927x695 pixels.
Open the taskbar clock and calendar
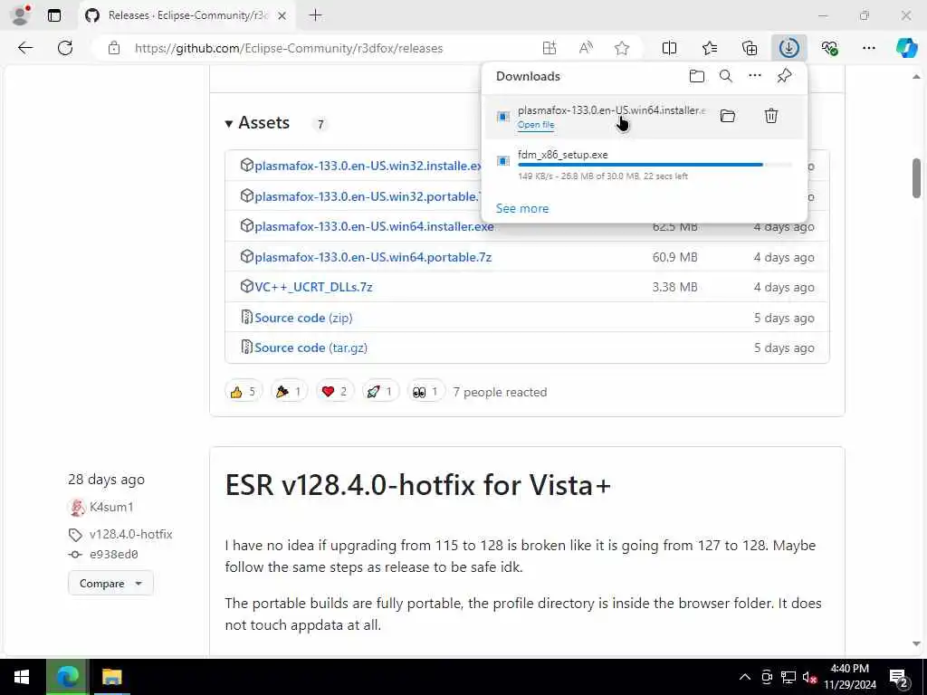pyautogui.click(x=849, y=677)
